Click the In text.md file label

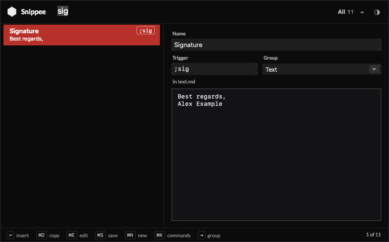[184, 82]
